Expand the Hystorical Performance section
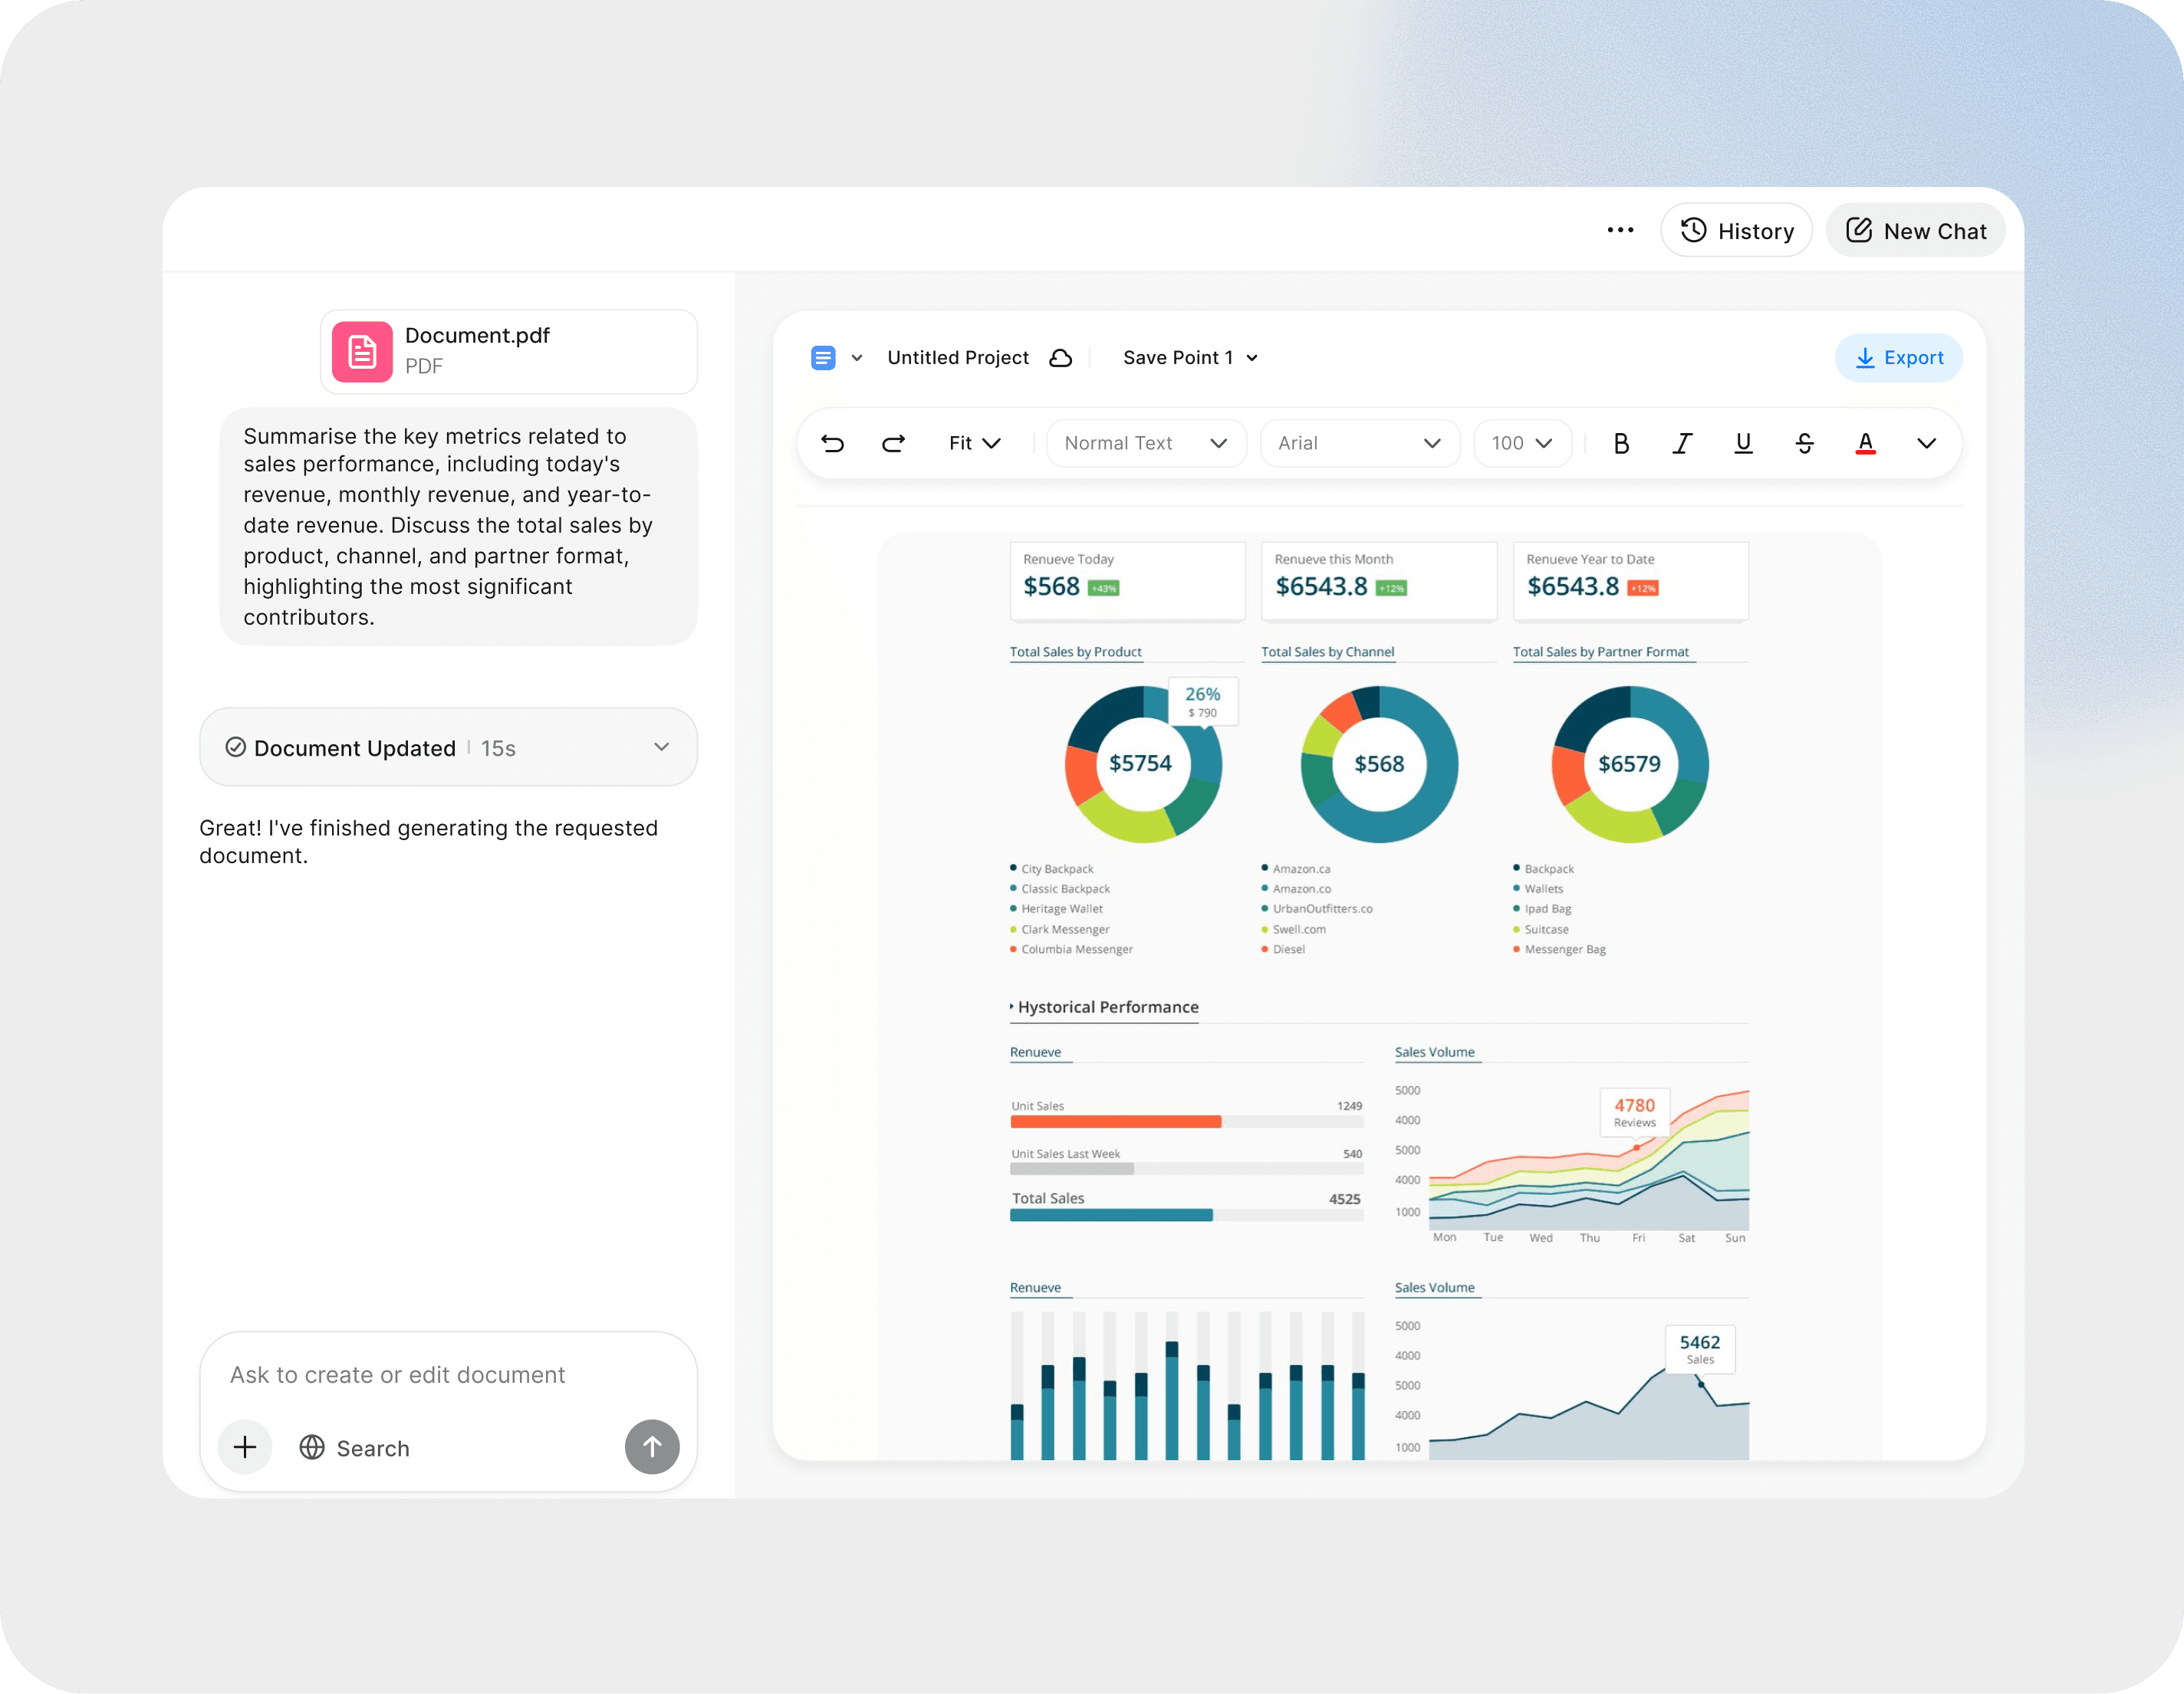 (x=1012, y=1007)
